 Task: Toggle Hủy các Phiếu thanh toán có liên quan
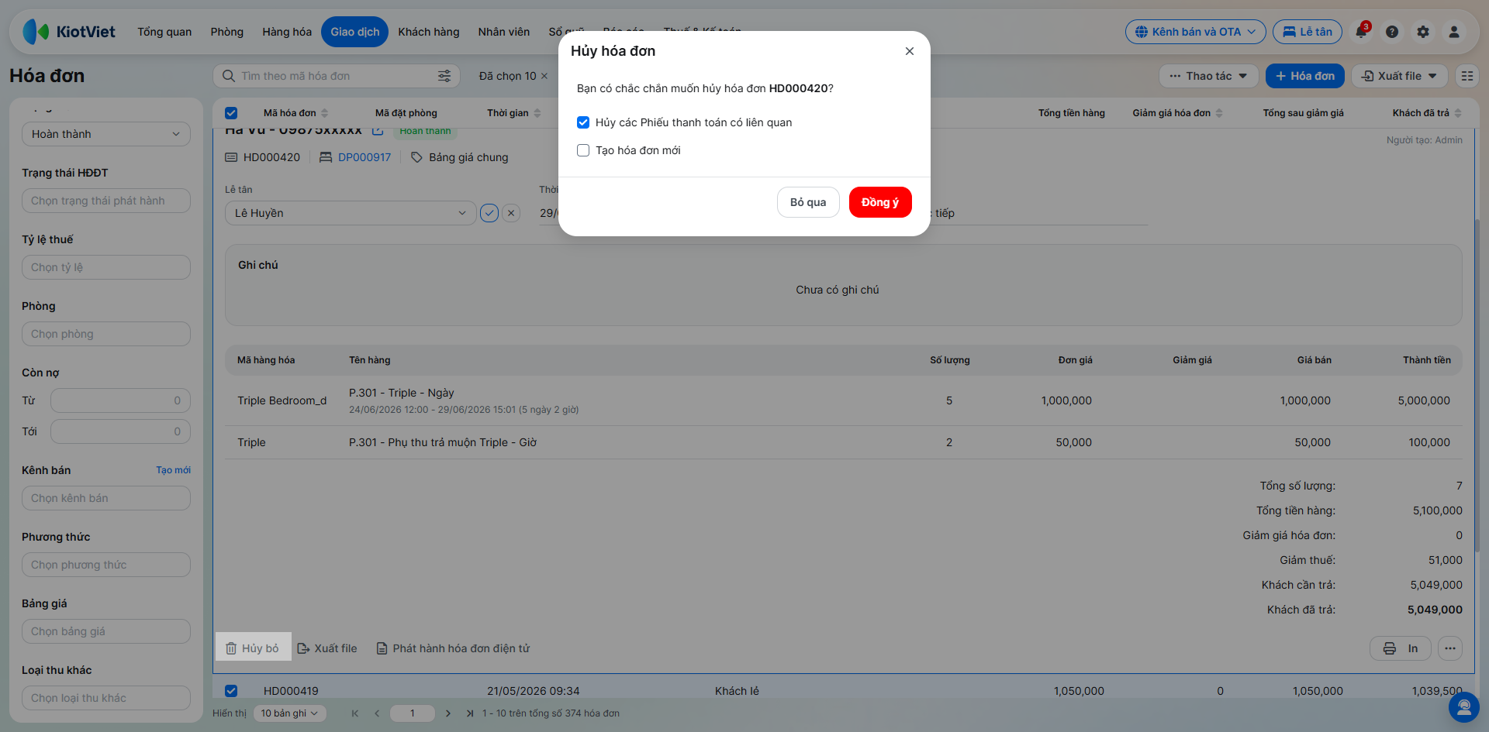[x=583, y=122]
